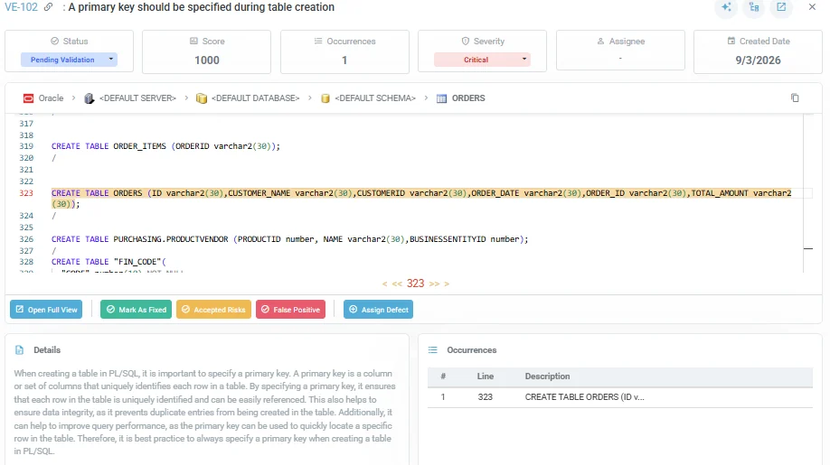Click the DEFAULT SCHEMA cylinder icon
This screenshot has height=465, width=830.
325,98
